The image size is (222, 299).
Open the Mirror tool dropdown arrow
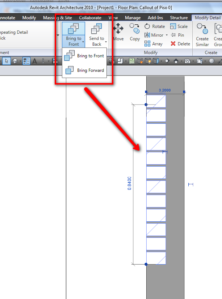coord(167,35)
